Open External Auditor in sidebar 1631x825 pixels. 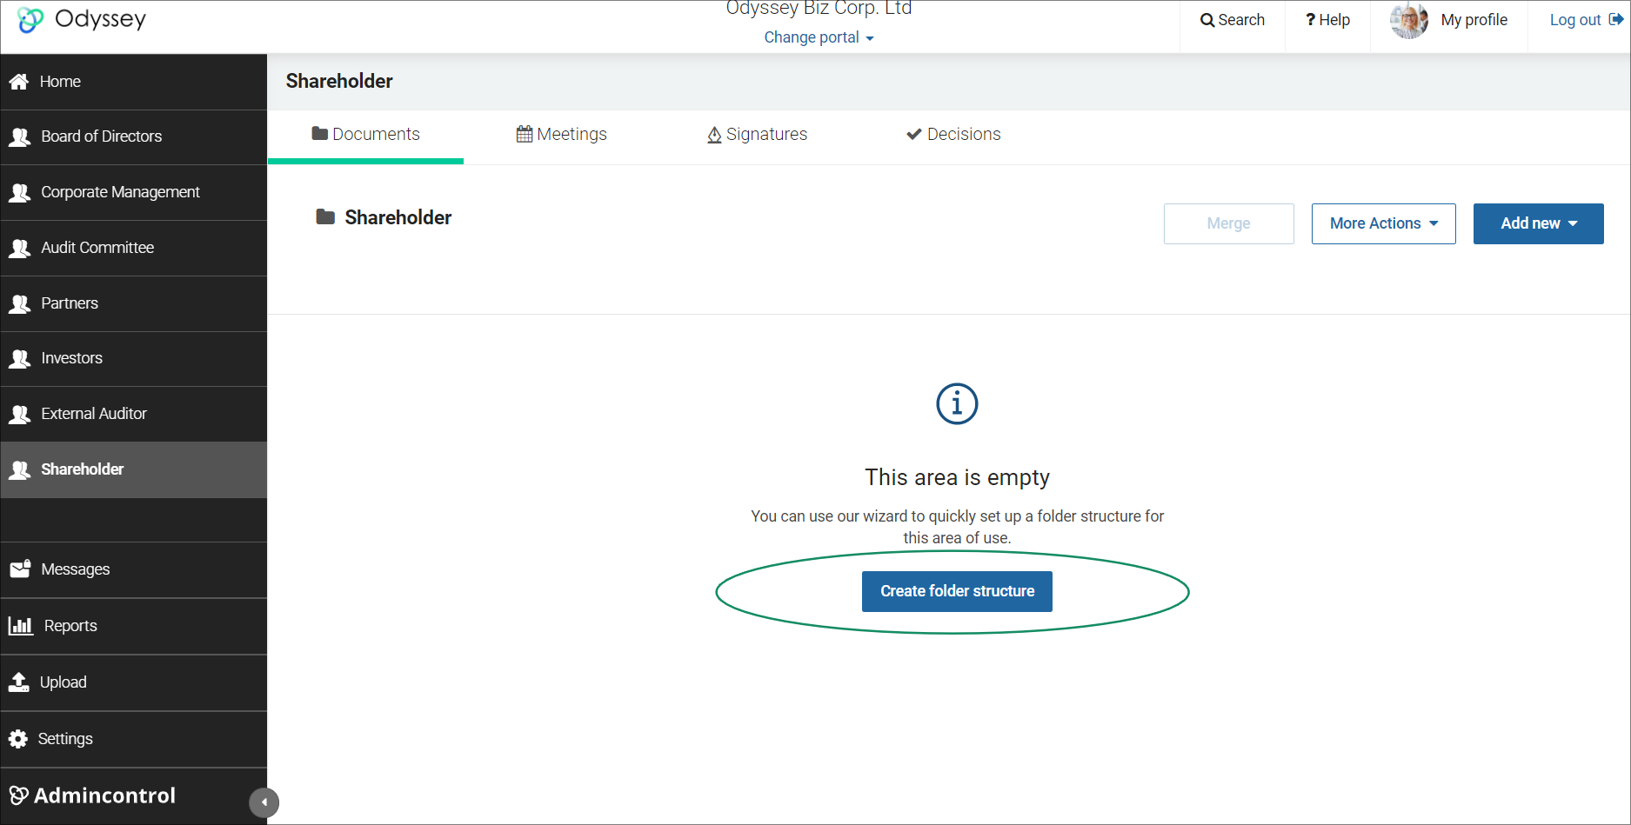pyautogui.click(x=133, y=414)
